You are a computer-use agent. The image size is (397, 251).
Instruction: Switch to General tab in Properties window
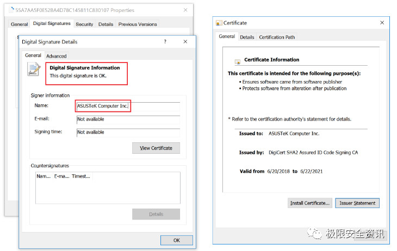pyautogui.click(x=19, y=24)
